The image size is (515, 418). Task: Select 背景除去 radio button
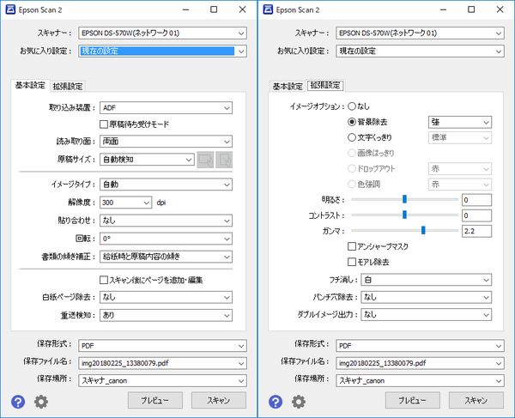coord(352,122)
